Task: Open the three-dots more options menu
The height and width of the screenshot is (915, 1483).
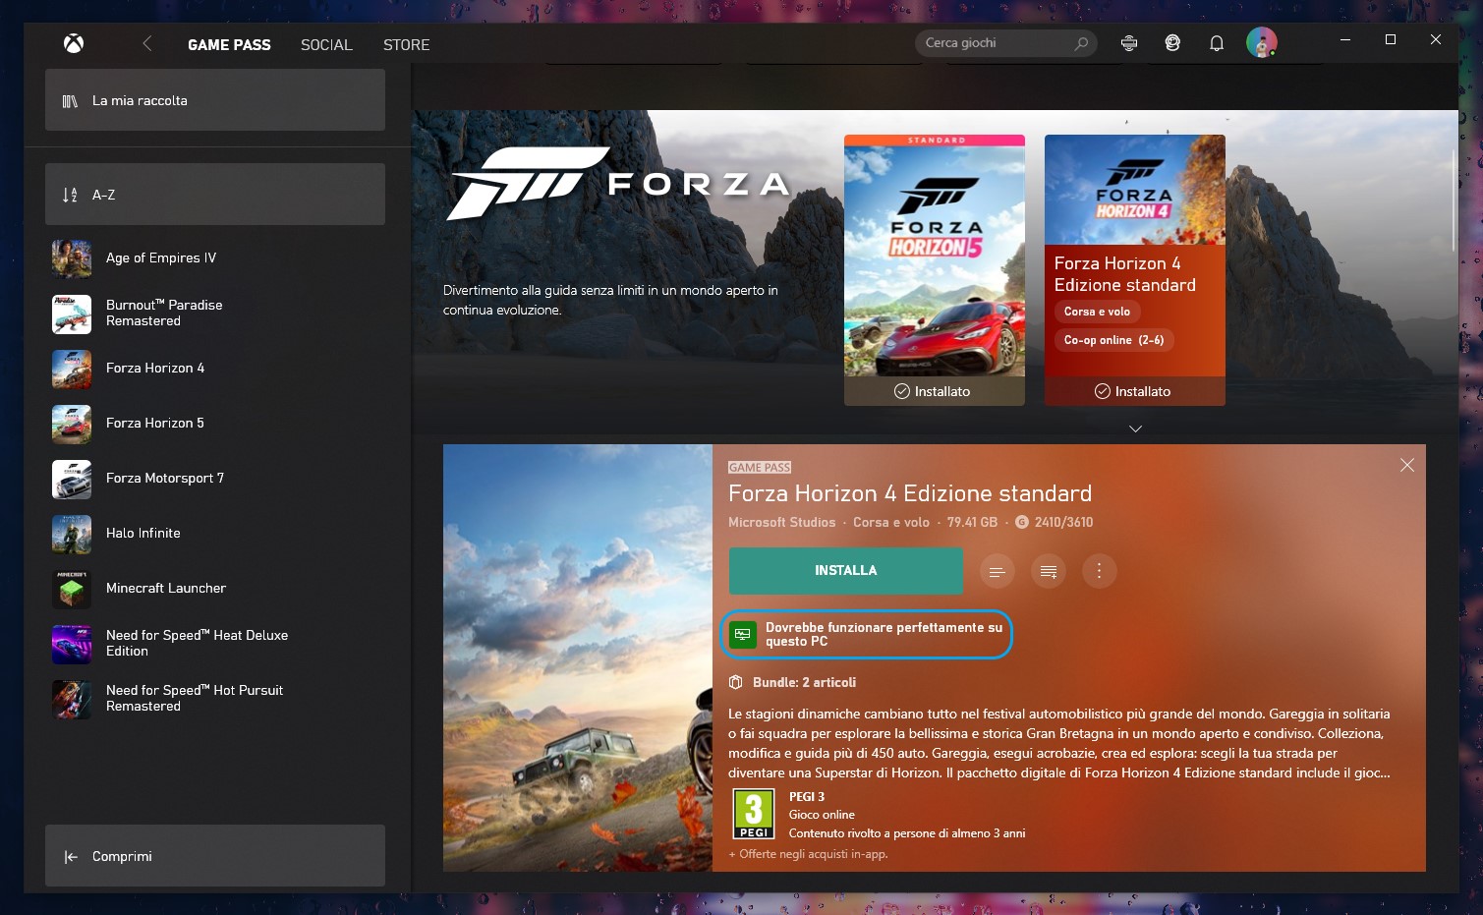Action: (x=1099, y=571)
